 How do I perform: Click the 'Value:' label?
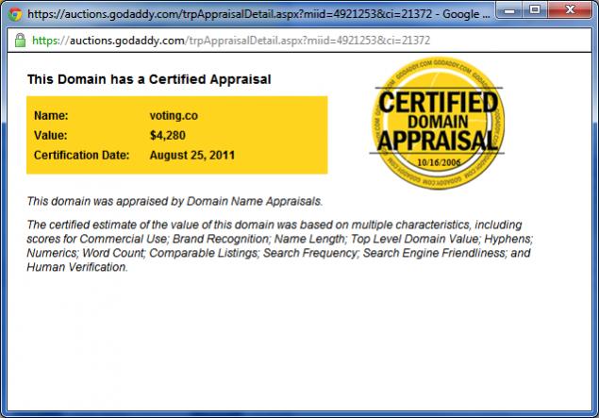(x=50, y=135)
